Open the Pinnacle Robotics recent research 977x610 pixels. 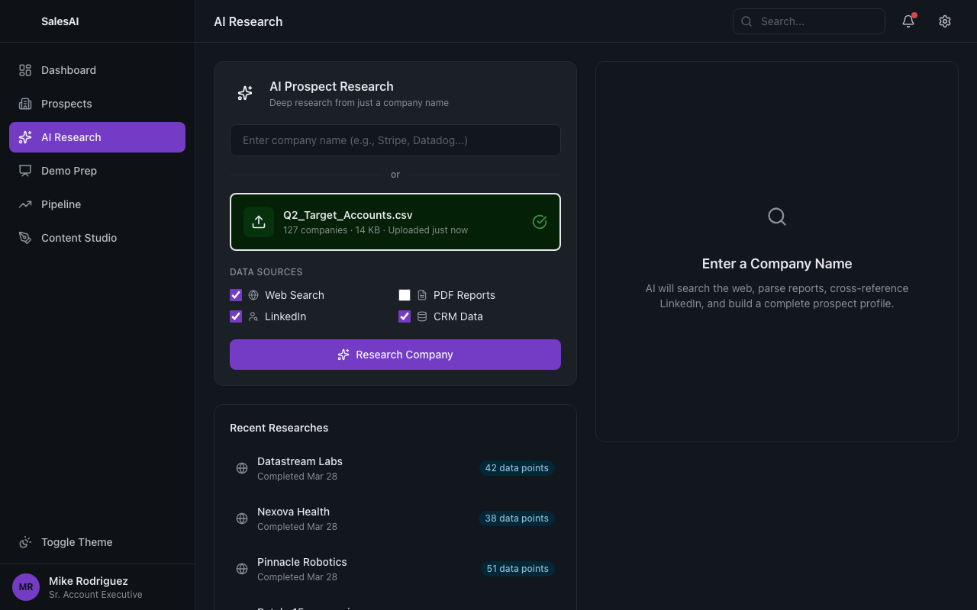coord(302,568)
